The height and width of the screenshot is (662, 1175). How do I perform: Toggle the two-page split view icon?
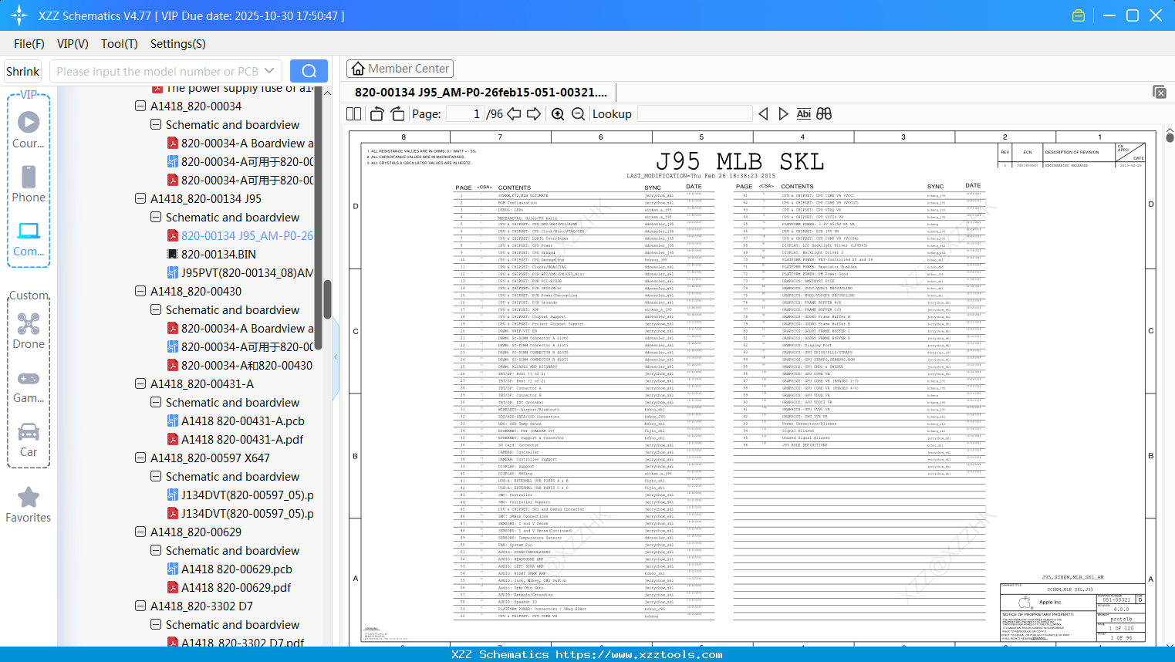tap(354, 114)
